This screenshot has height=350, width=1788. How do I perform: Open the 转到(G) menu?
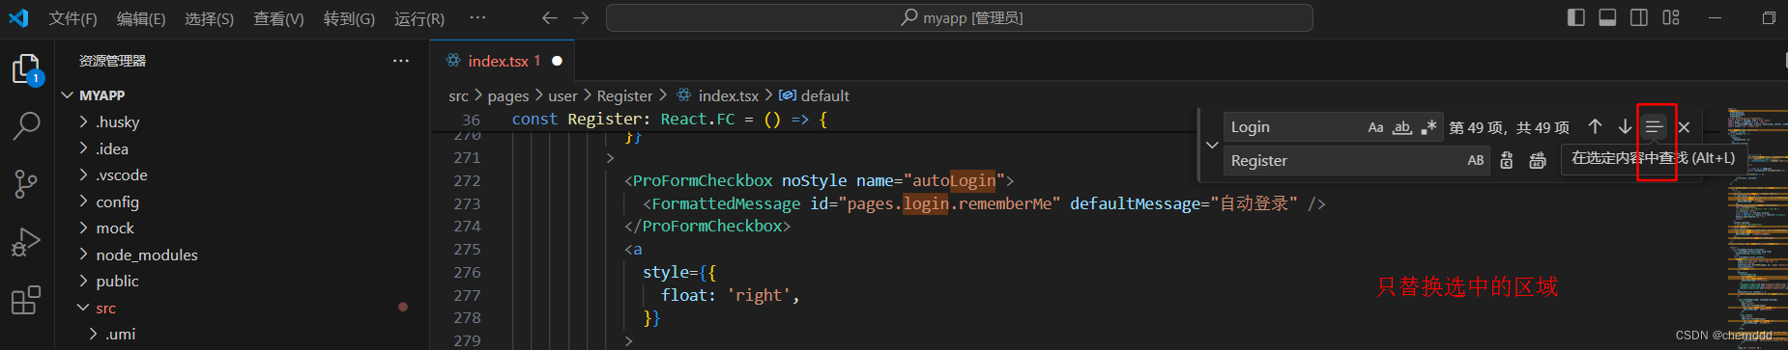click(x=349, y=18)
